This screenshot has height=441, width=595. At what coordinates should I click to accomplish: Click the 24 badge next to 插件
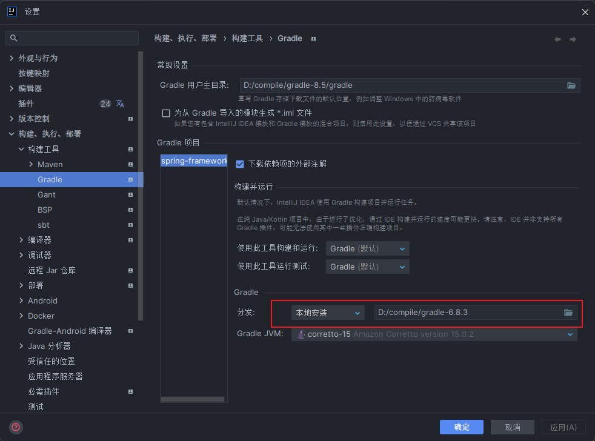105,104
